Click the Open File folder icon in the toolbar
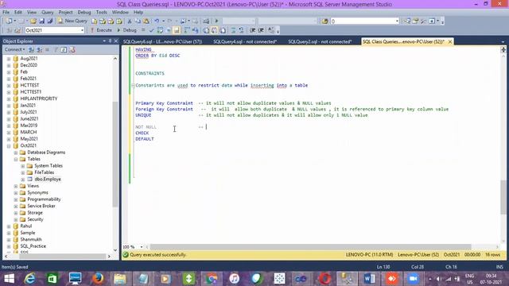The height and width of the screenshot is (286, 509). click(x=33, y=21)
